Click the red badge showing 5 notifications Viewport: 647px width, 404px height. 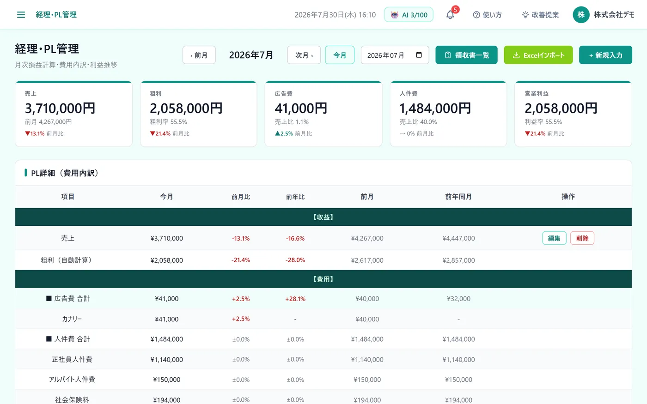point(455,10)
